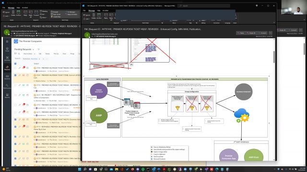Click taskbar clock

pos(302,169)
